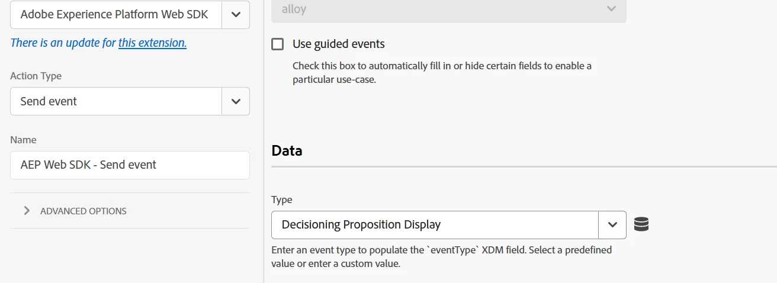Open the Send event action type dropdown
777x283 pixels.
(116, 101)
